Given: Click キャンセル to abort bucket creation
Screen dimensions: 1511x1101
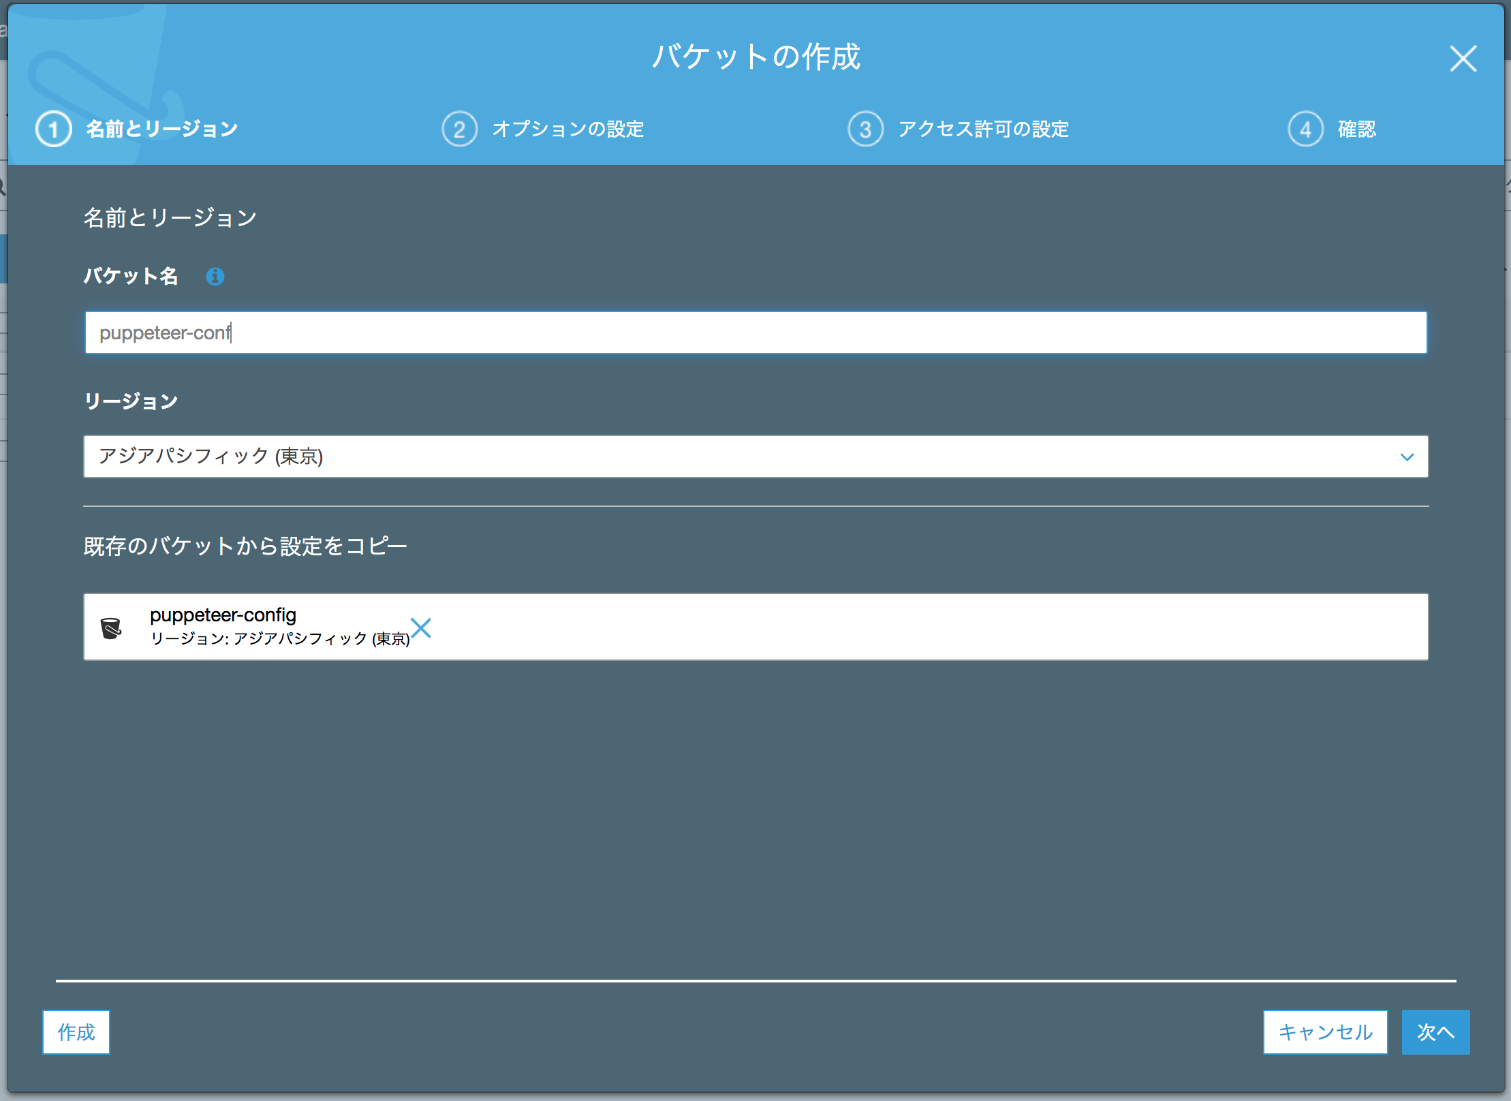Looking at the screenshot, I should [x=1324, y=1032].
